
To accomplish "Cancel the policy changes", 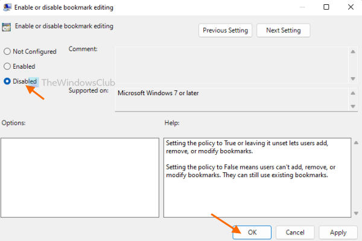I will (295, 232).
